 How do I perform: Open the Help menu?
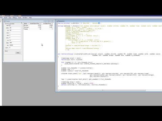[x=30, y=17]
